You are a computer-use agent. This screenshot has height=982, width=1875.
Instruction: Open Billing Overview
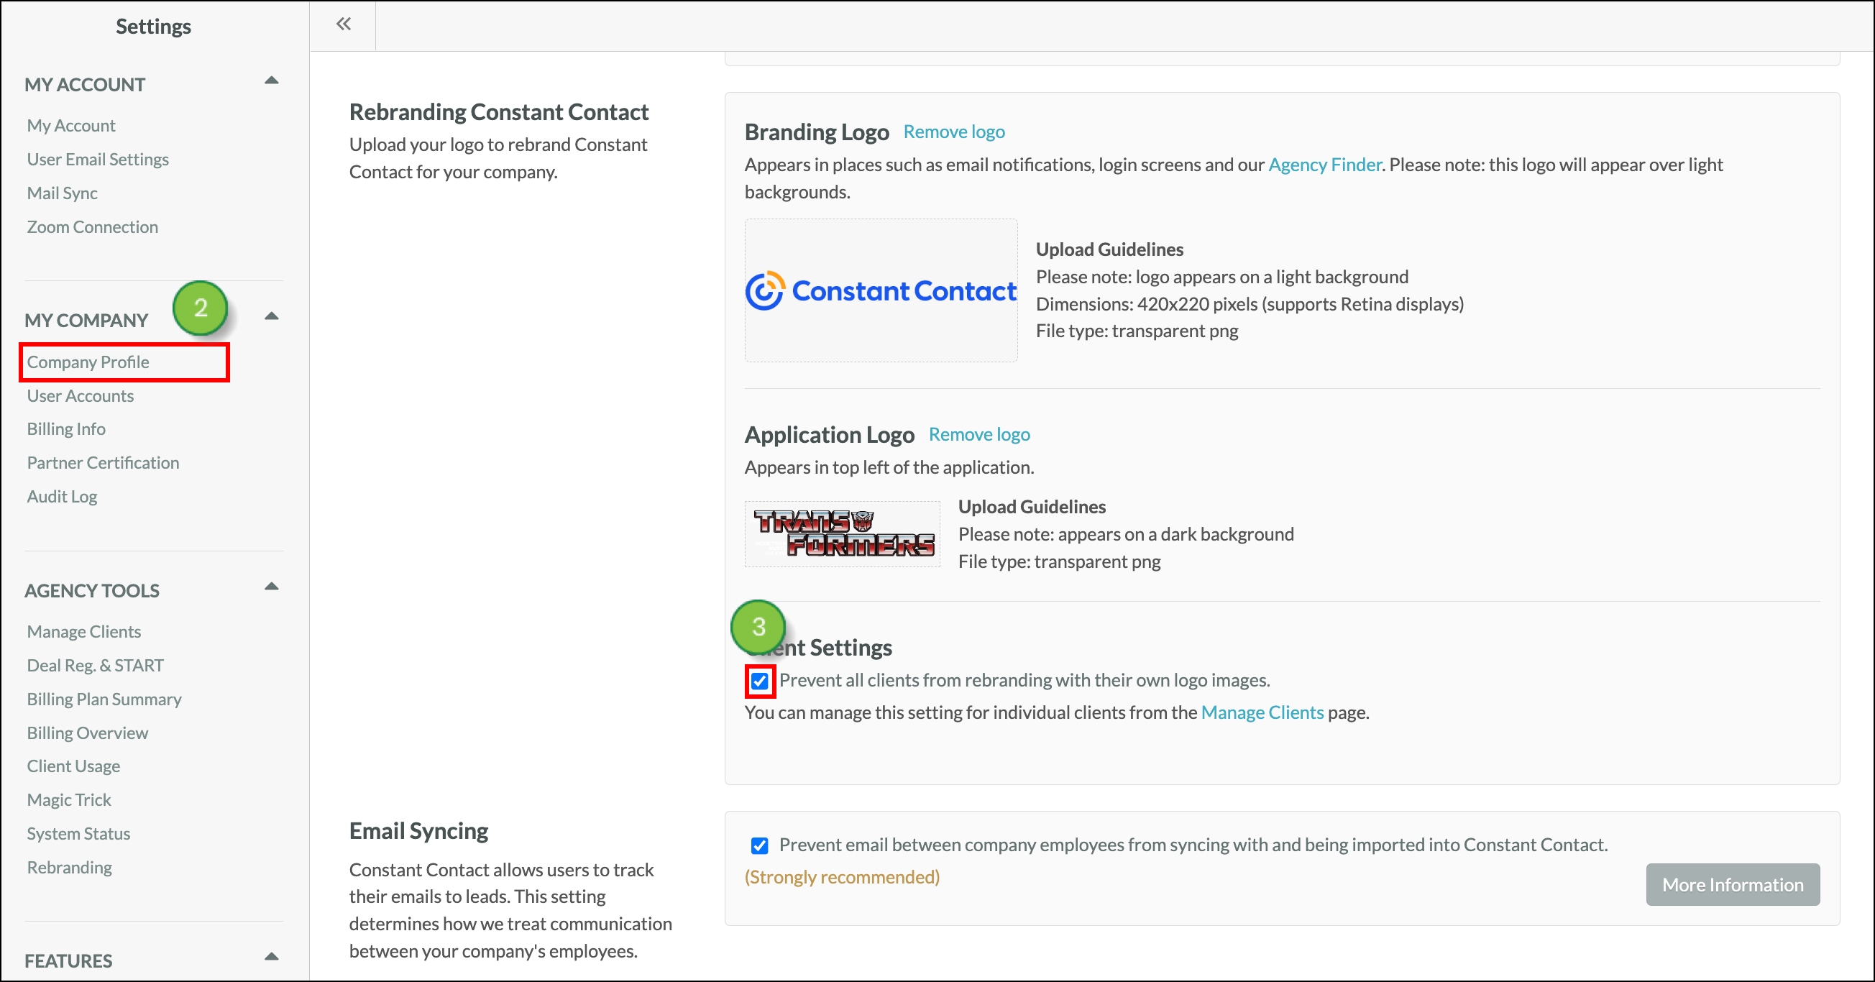pos(87,733)
